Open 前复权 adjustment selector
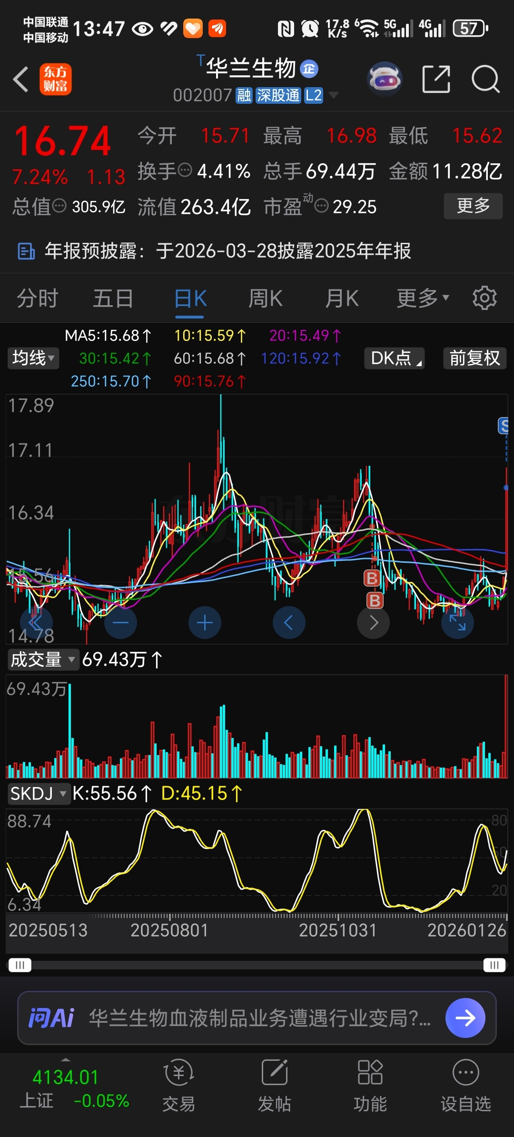The image size is (514, 1137). 474,358
